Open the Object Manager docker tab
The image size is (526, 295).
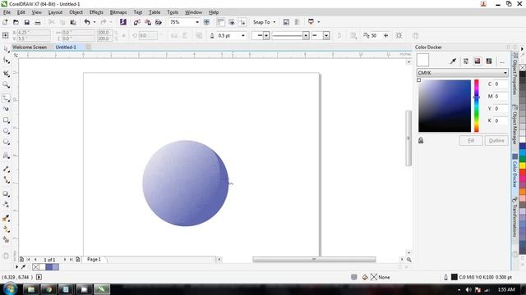pyautogui.click(x=515, y=125)
